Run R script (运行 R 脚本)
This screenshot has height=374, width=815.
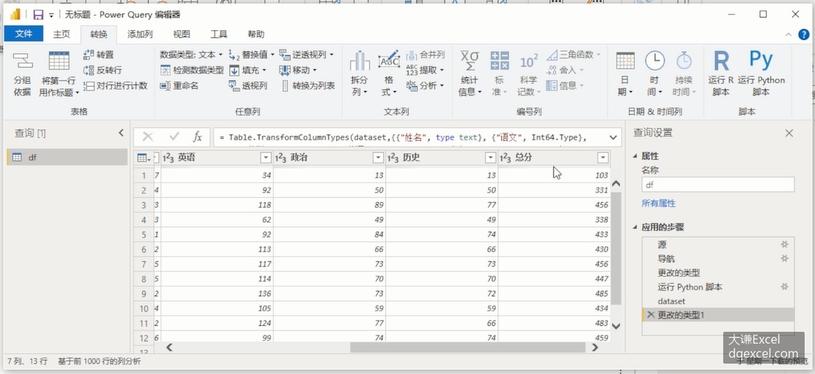(x=721, y=74)
